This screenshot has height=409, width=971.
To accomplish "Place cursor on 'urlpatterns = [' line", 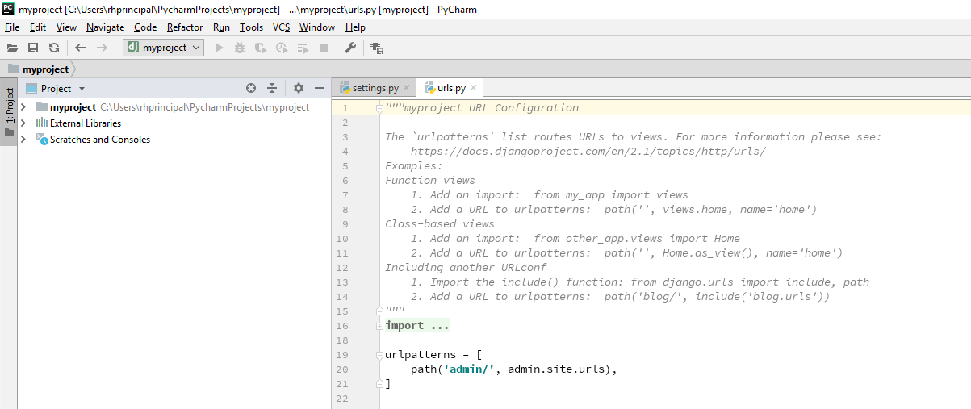I will click(x=433, y=355).
